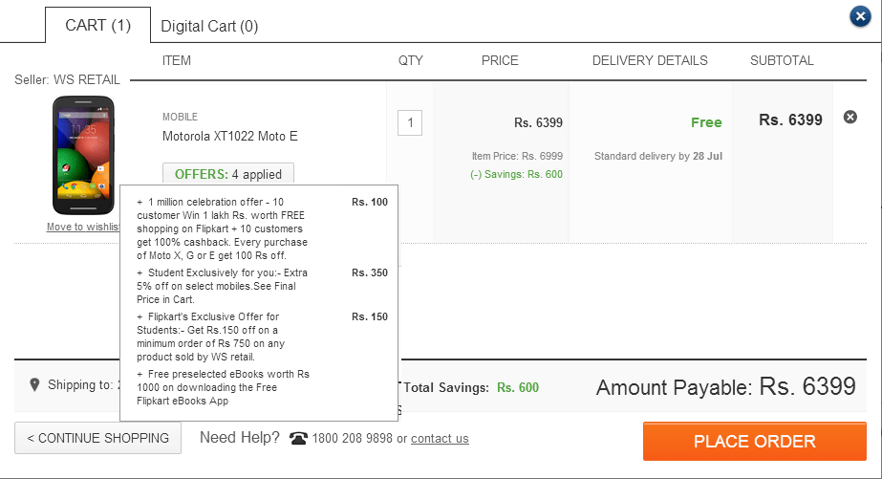This screenshot has width=882, height=479.
Task: Open the contact us link
Action: point(440,439)
